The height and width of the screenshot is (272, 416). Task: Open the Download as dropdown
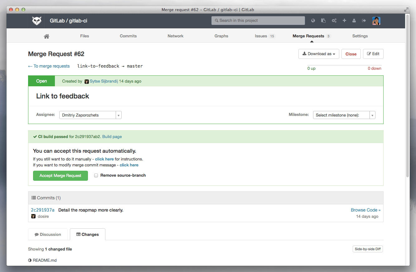[x=318, y=54]
